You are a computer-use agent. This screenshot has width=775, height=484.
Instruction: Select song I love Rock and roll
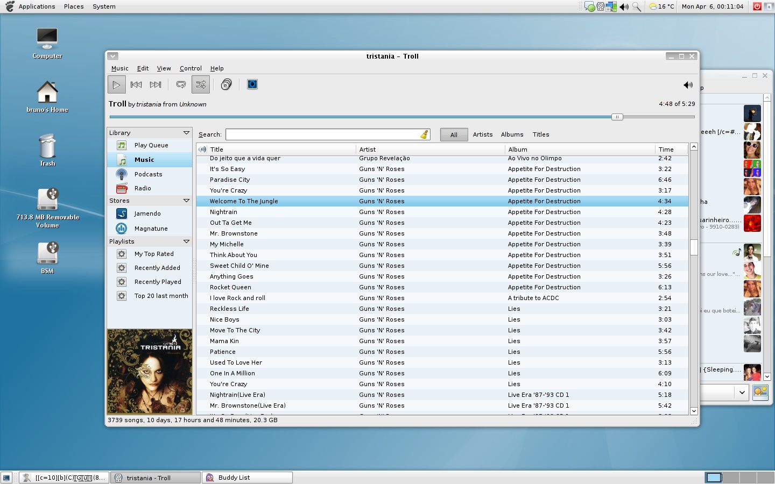point(442,298)
